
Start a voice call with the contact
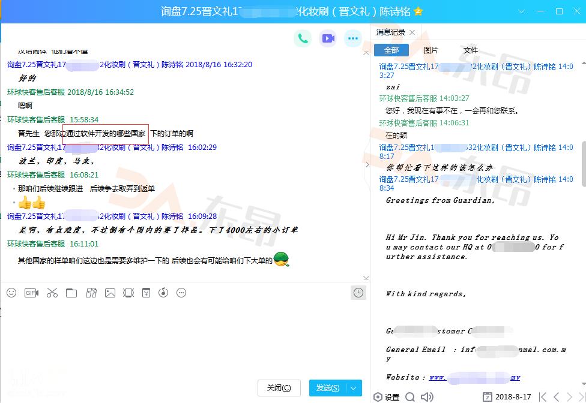click(x=303, y=38)
